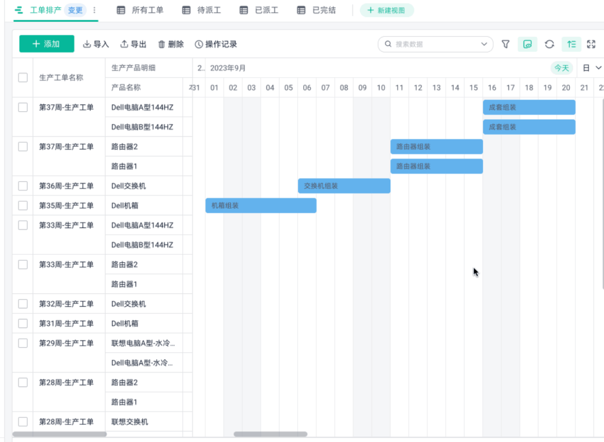Image resolution: width=604 pixels, height=442 pixels.
Task: Click into the 搜索数据 search field
Action: (x=431, y=44)
